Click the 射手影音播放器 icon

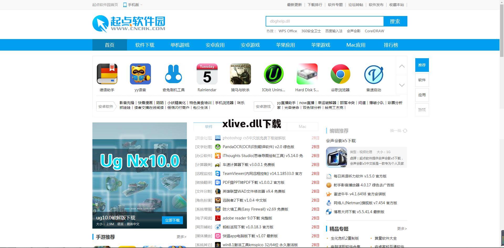329,185
